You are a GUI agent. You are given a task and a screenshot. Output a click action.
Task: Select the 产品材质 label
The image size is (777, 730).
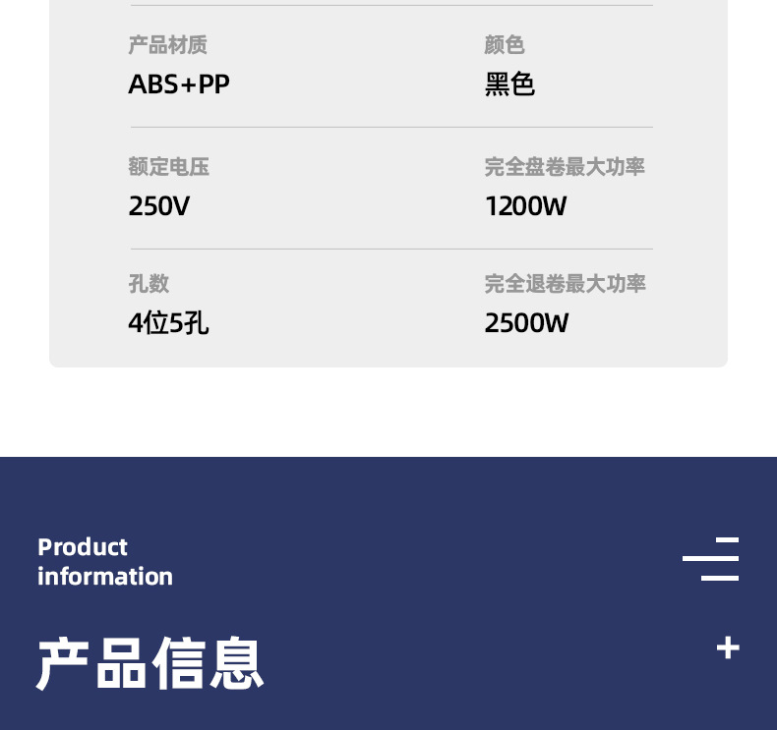pyautogui.click(x=167, y=45)
